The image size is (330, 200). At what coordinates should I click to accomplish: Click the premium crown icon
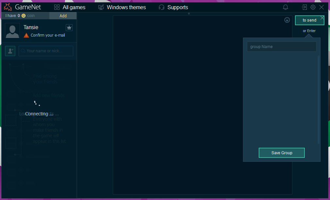69,27
